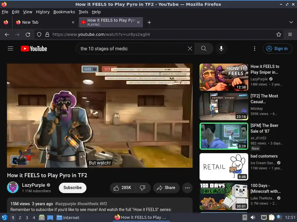Open LazyPurple channel avatar
297x222 pixels.
click(x=13, y=187)
